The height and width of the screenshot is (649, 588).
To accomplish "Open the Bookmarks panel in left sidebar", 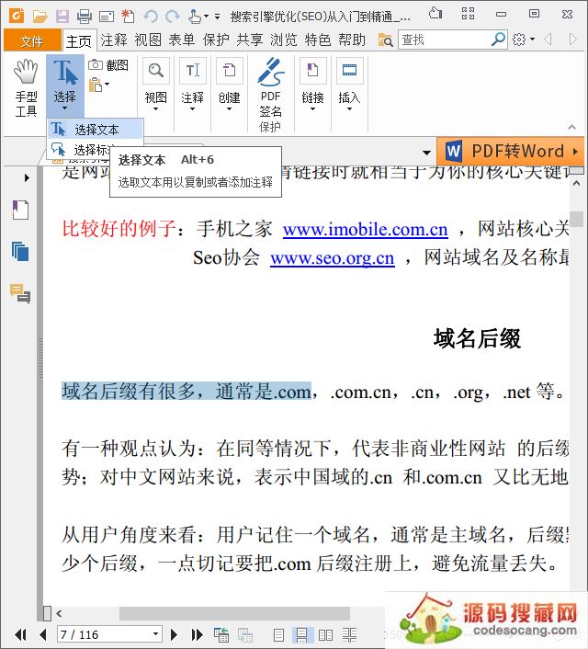I will 20,210.
